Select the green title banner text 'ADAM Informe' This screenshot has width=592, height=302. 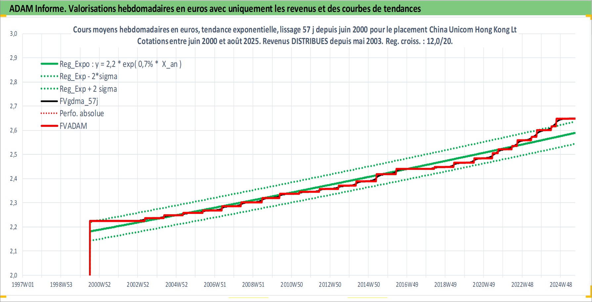(37, 9)
